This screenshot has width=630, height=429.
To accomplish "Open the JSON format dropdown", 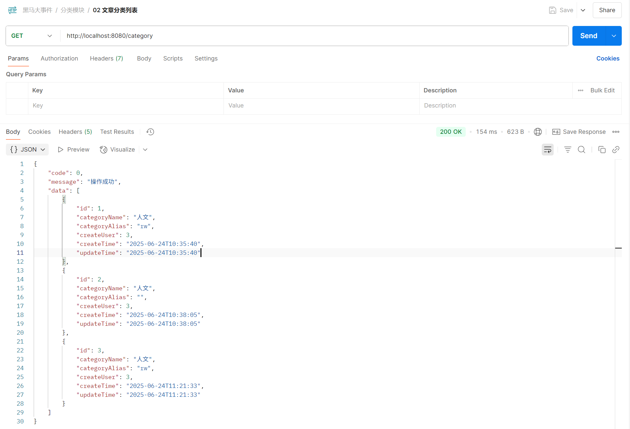I will tap(28, 150).
